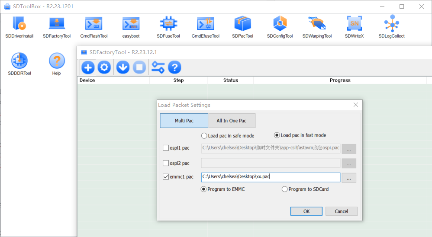432x237 pixels.
Task: Click OK in Load Packet Settings
Action: click(306, 211)
